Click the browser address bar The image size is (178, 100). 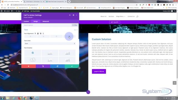coord(73,5)
